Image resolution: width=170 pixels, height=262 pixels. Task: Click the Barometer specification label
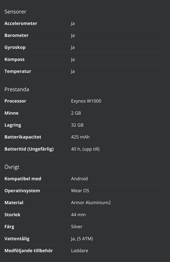tap(16, 35)
